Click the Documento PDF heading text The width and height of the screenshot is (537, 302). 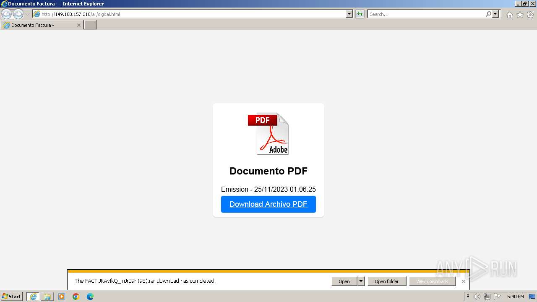pos(268,171)
